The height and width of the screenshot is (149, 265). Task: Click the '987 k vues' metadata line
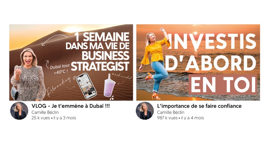click(181, 118)
